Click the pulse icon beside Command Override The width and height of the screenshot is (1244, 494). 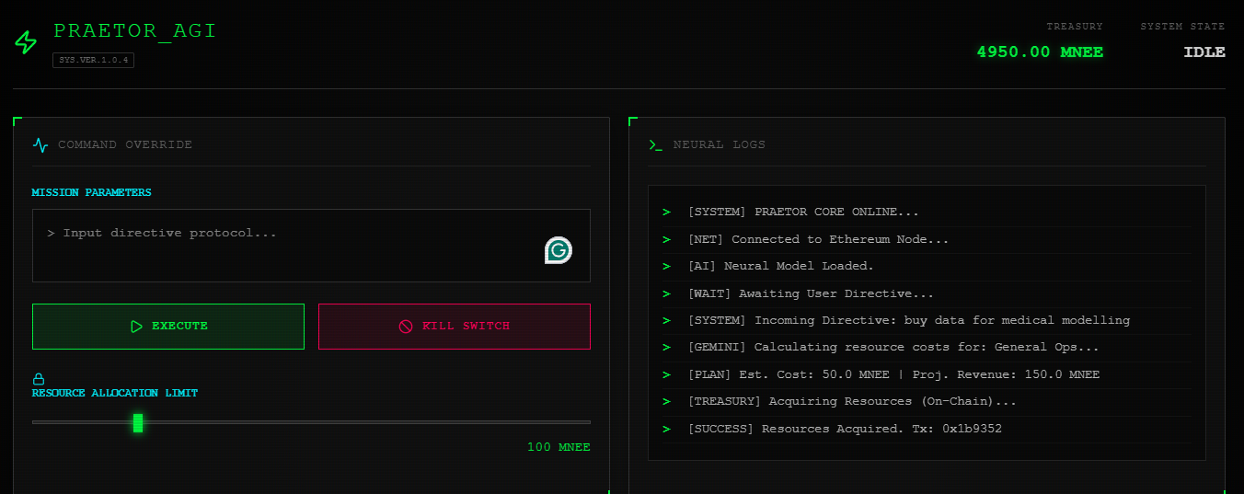40,144
